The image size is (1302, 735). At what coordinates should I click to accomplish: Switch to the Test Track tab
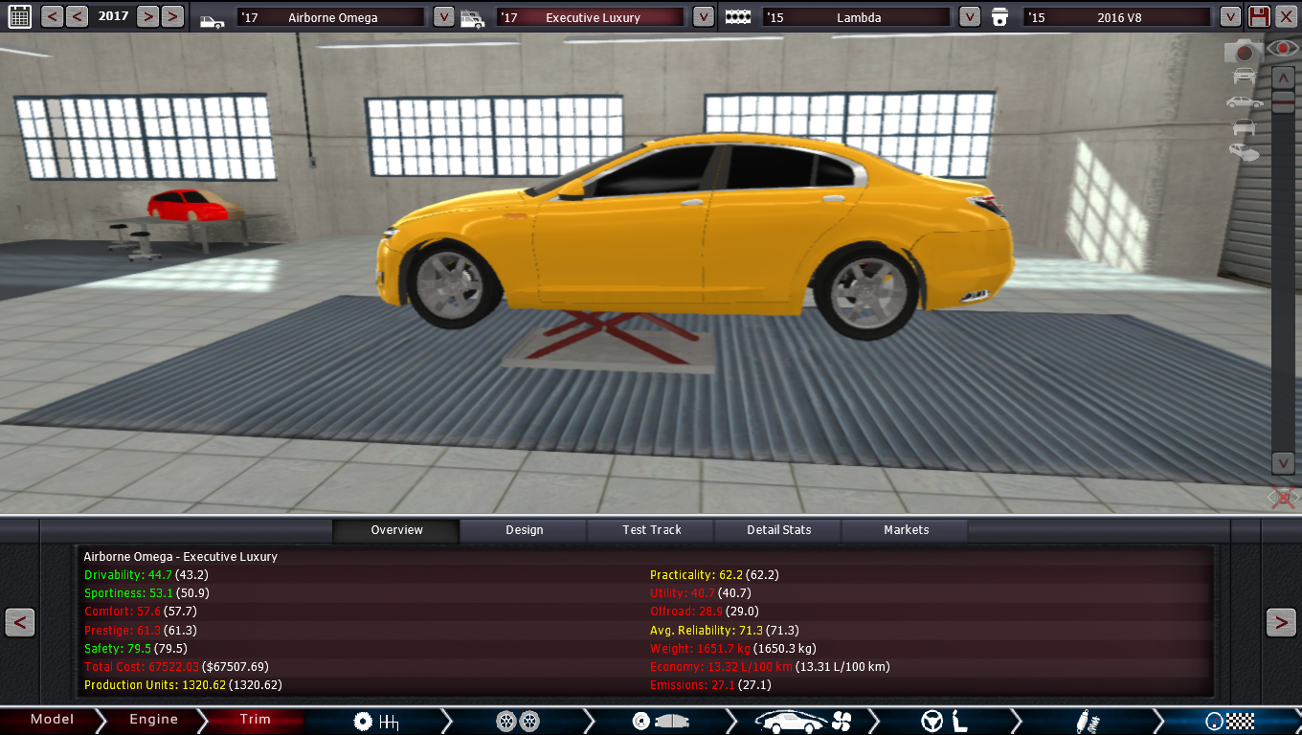(x=651, y=530)
